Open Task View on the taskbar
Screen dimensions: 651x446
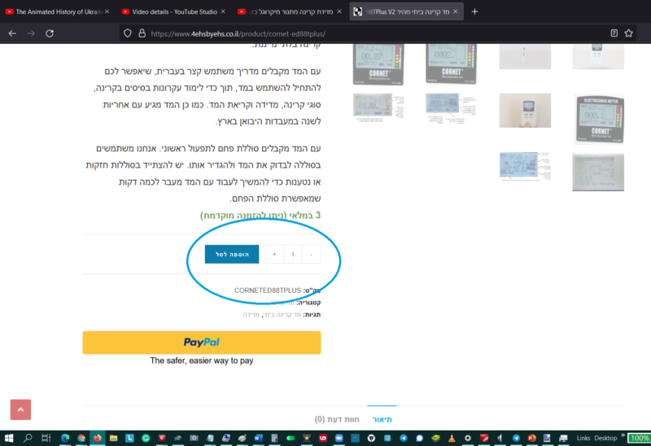pos(46,438)
